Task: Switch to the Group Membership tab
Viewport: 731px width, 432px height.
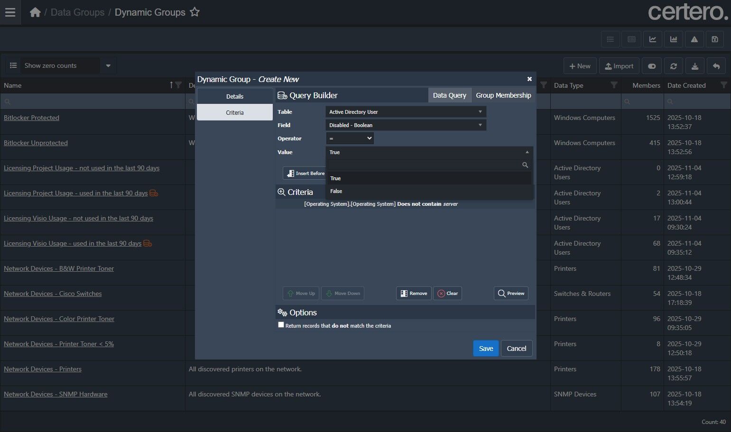Action: point(503,95)
